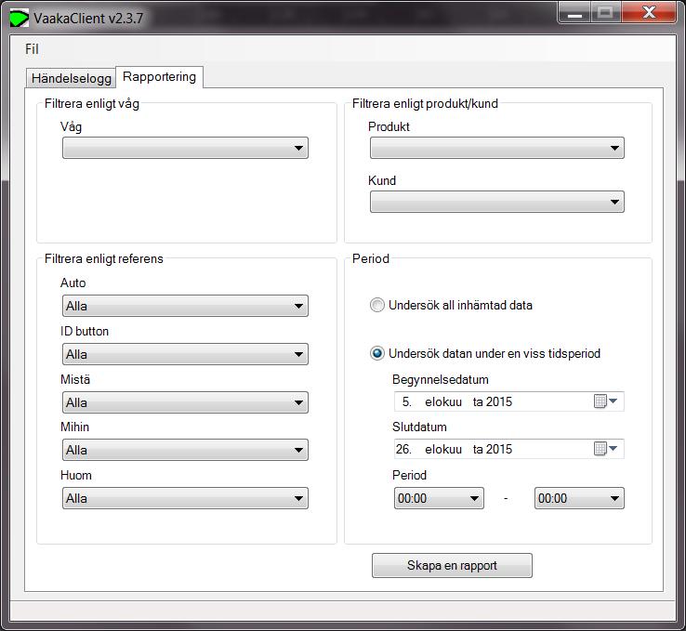
Task: Open the period end time dropdown
Action: pyautogui.click(x=579, y=498)
